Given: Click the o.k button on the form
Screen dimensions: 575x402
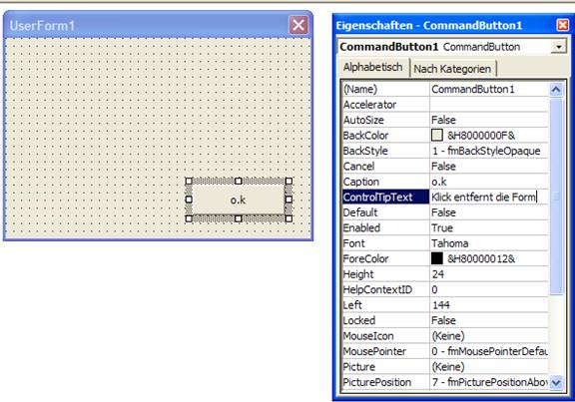Looking at the screenshot, I should tap(239, 200).
